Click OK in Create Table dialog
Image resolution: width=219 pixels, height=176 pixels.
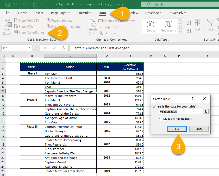click(x=177, y=129)
